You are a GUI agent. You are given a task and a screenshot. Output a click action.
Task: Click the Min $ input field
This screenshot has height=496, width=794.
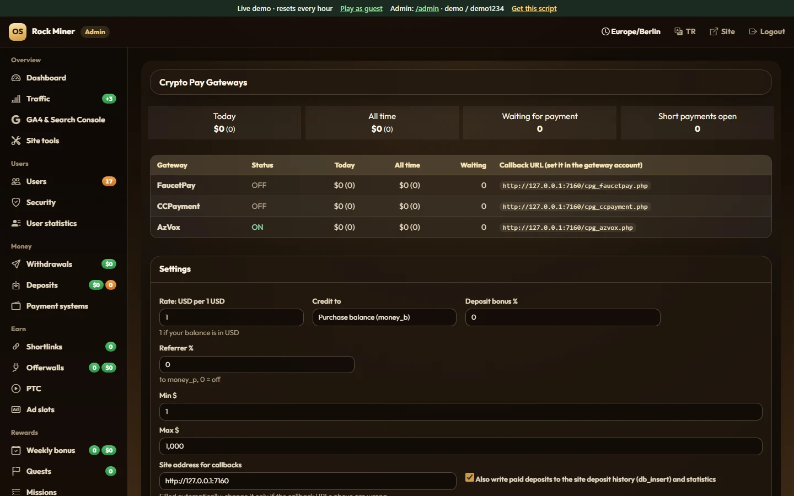[460, 412]
